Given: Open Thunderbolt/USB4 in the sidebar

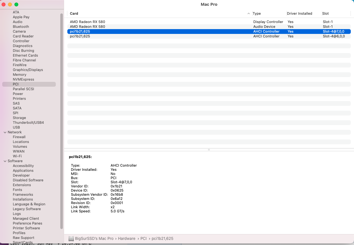Looking at the screenshot, I should click(28, 123).
